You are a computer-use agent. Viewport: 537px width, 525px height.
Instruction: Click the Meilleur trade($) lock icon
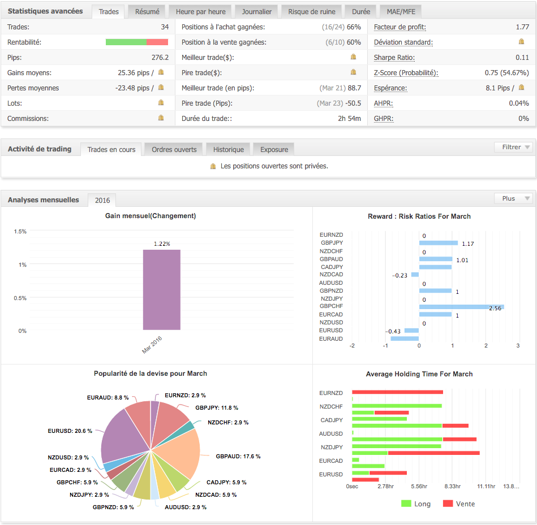(x=353, y=57)
